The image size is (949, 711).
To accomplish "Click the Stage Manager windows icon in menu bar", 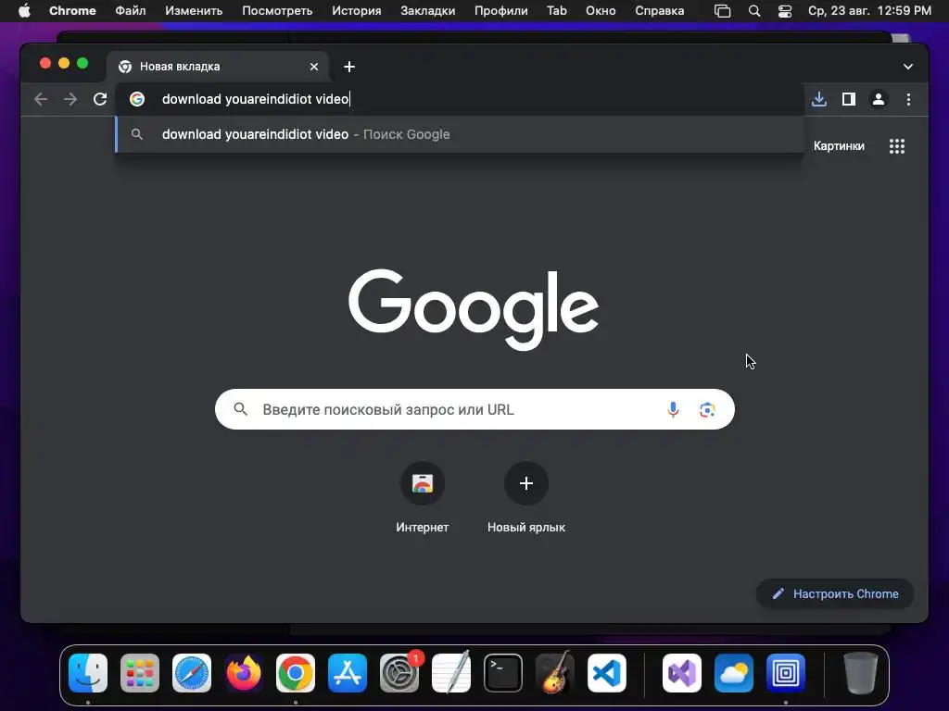I will (x=722, y=11).
